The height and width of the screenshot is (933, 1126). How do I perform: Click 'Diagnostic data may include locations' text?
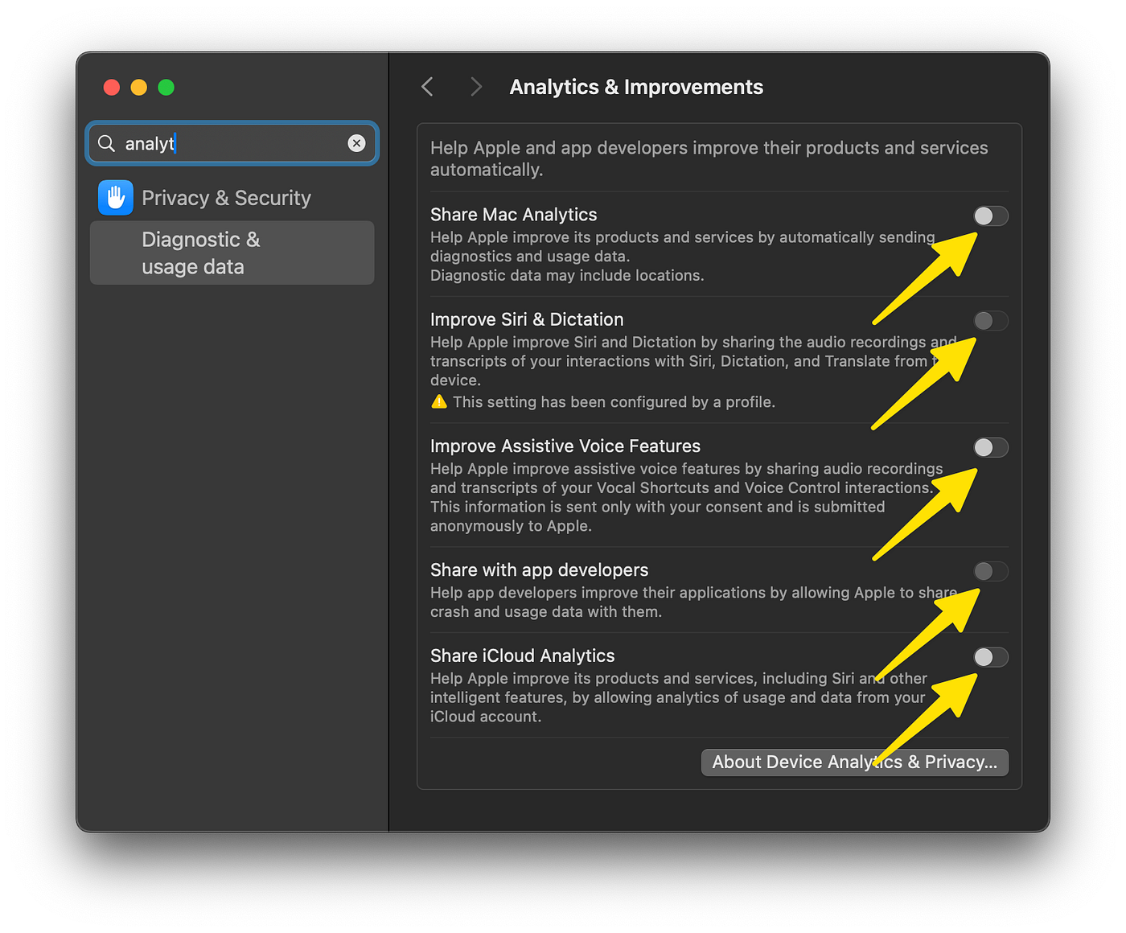pos(567,275)
